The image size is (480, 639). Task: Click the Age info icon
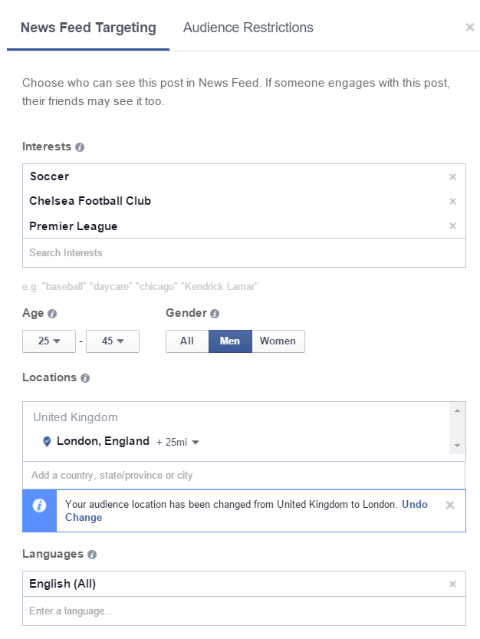pyautogui.click(x=52, y=314)
